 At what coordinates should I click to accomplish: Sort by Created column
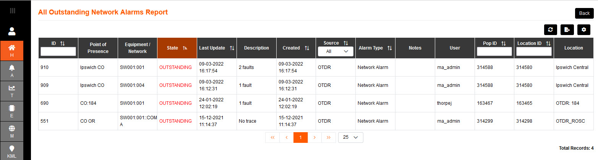coord(307,48)
